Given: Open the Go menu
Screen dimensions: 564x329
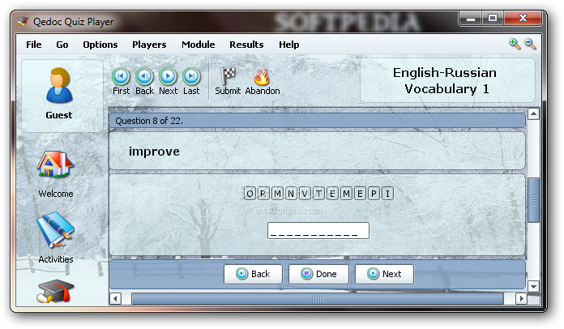Looking at the screenshot, I should click(x=62, y=45).
